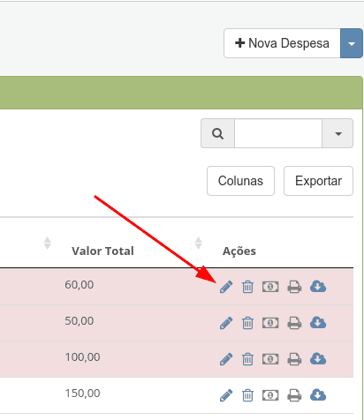This screenshot has height=420, width=364.
Task: Print the 150,00 expense row
Action: point(294,395)
